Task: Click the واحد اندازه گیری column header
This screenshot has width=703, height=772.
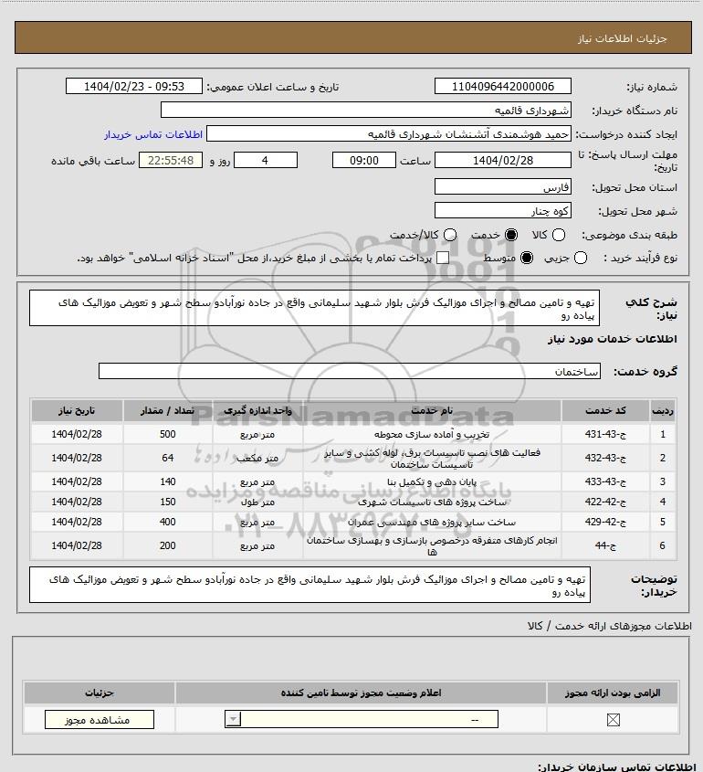Action: (257, 410)
